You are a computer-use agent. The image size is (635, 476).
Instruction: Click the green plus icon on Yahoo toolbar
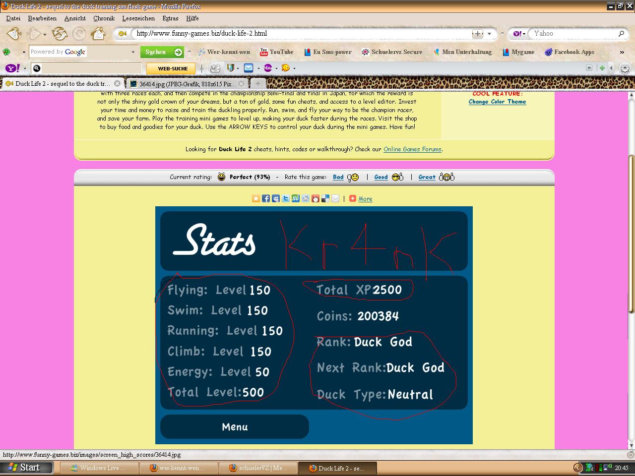602,68
